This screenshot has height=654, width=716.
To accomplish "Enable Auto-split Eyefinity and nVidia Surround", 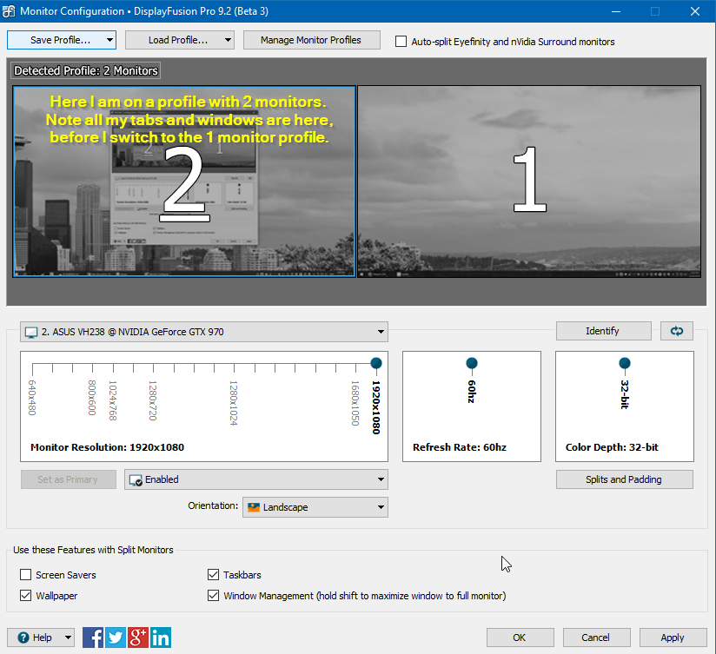I will (x=401, y=41).
